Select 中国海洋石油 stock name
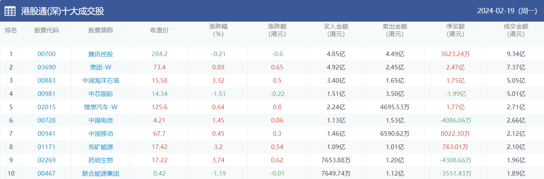 click(x=101, y=81)
